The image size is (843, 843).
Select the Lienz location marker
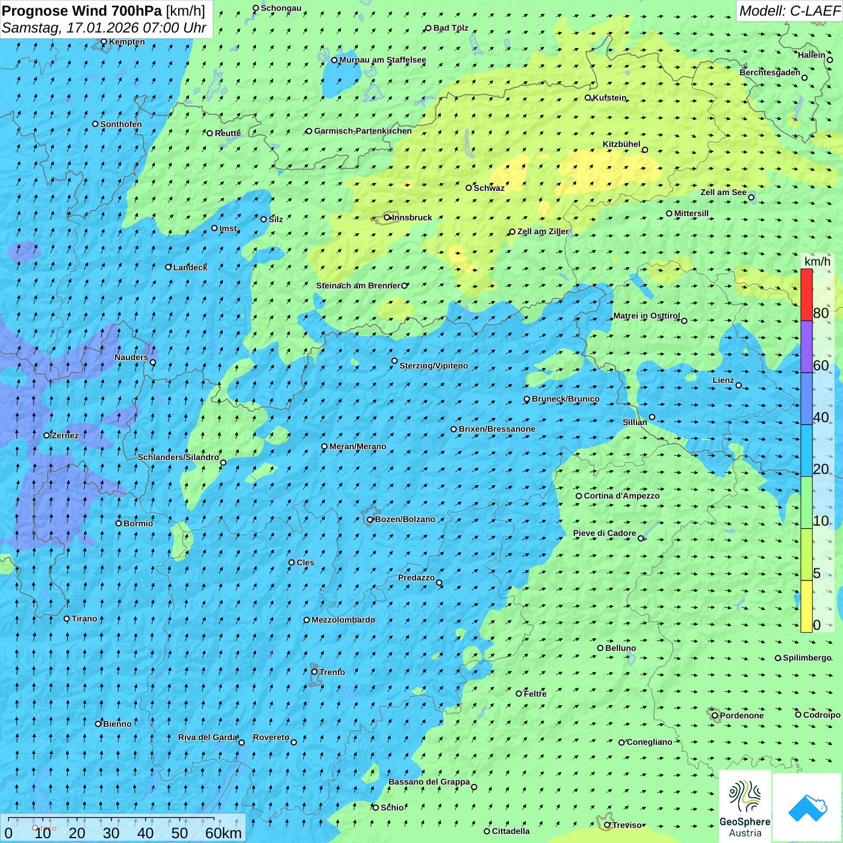coord(739,385)
